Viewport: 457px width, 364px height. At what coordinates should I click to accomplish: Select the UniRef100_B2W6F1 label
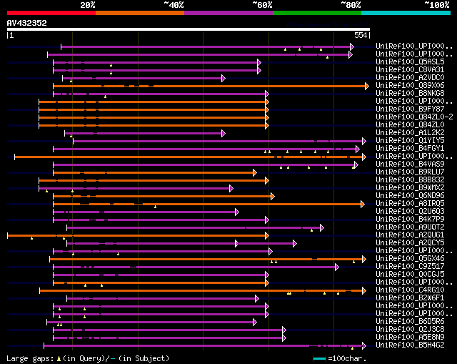[x=410, y=298]
